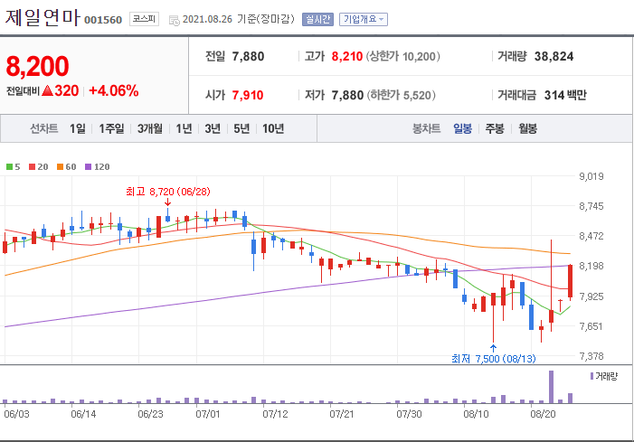This screenshot has height=442, width=634.
Task: Switch to the 월봉 candle chart
Action: [527, 128]
